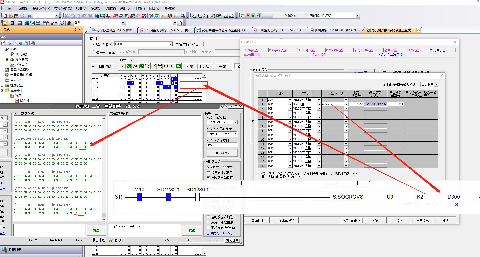This screenshot has width=480, height=257.
Task: Click the Save project icon in toolbar
Action: pos(16,16)
